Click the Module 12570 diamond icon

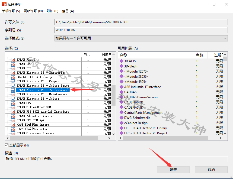(x=122, y=71)
